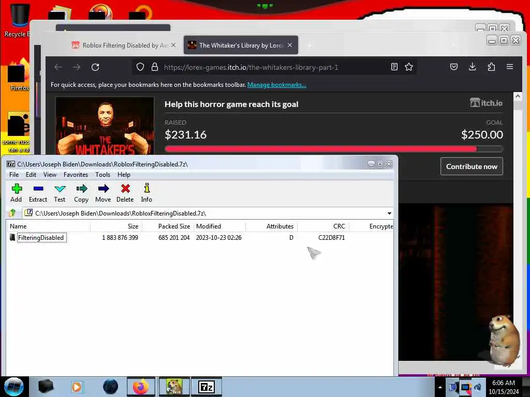Open the View menu in 7-Zip
Viewport: 530px width, 397px height.
coord(50,175)
